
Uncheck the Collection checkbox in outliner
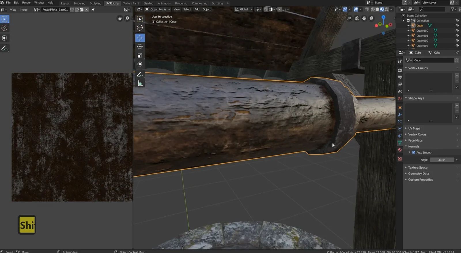click(x=408, y=20)
